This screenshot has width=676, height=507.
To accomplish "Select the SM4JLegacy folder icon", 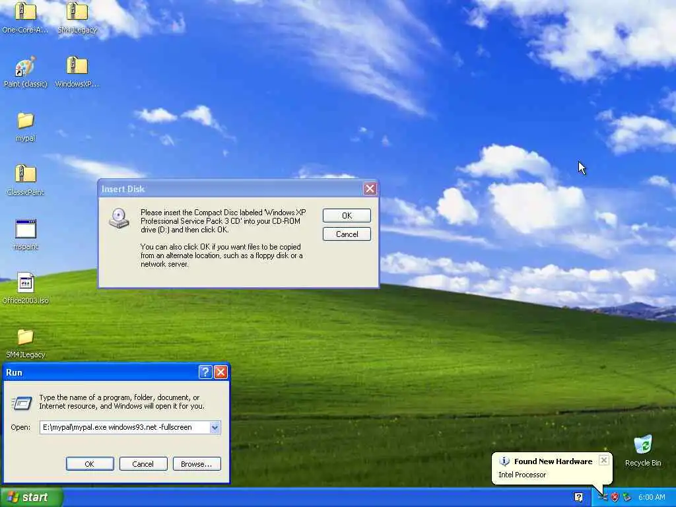I will [x=25, y=337].
